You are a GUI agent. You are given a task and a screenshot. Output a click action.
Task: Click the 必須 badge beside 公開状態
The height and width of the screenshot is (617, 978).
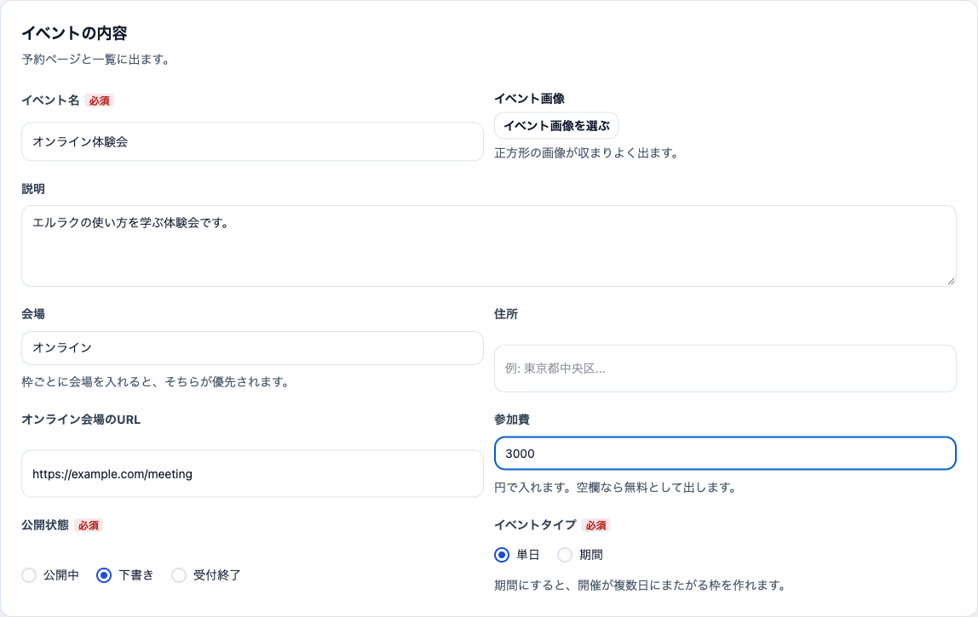pyautogui.click(x=89, y=525)
